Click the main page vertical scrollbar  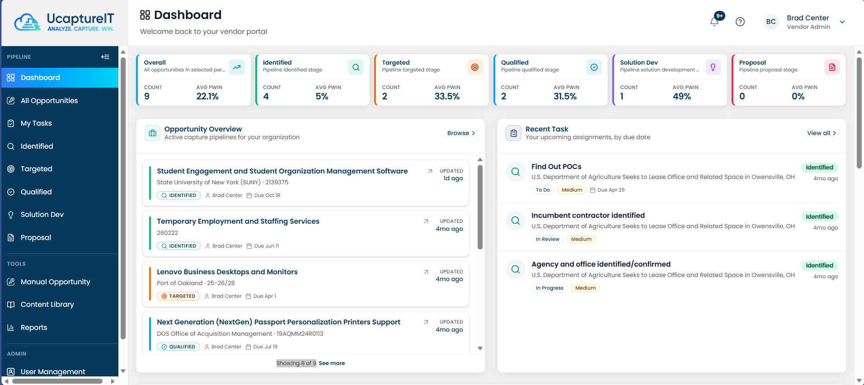[859, 113]
